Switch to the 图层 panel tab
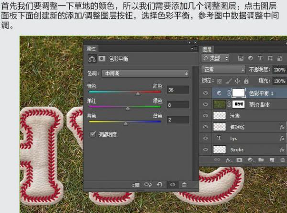 point(207,49)
